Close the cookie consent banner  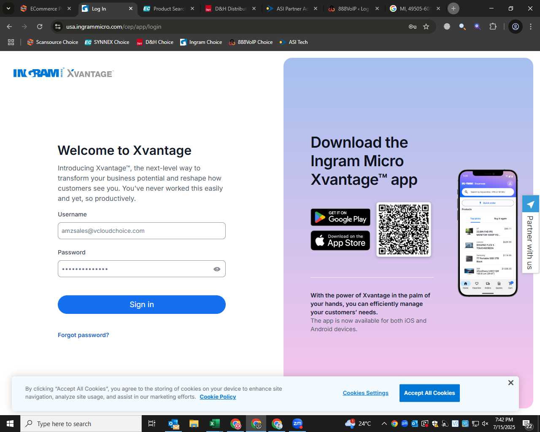510,383
